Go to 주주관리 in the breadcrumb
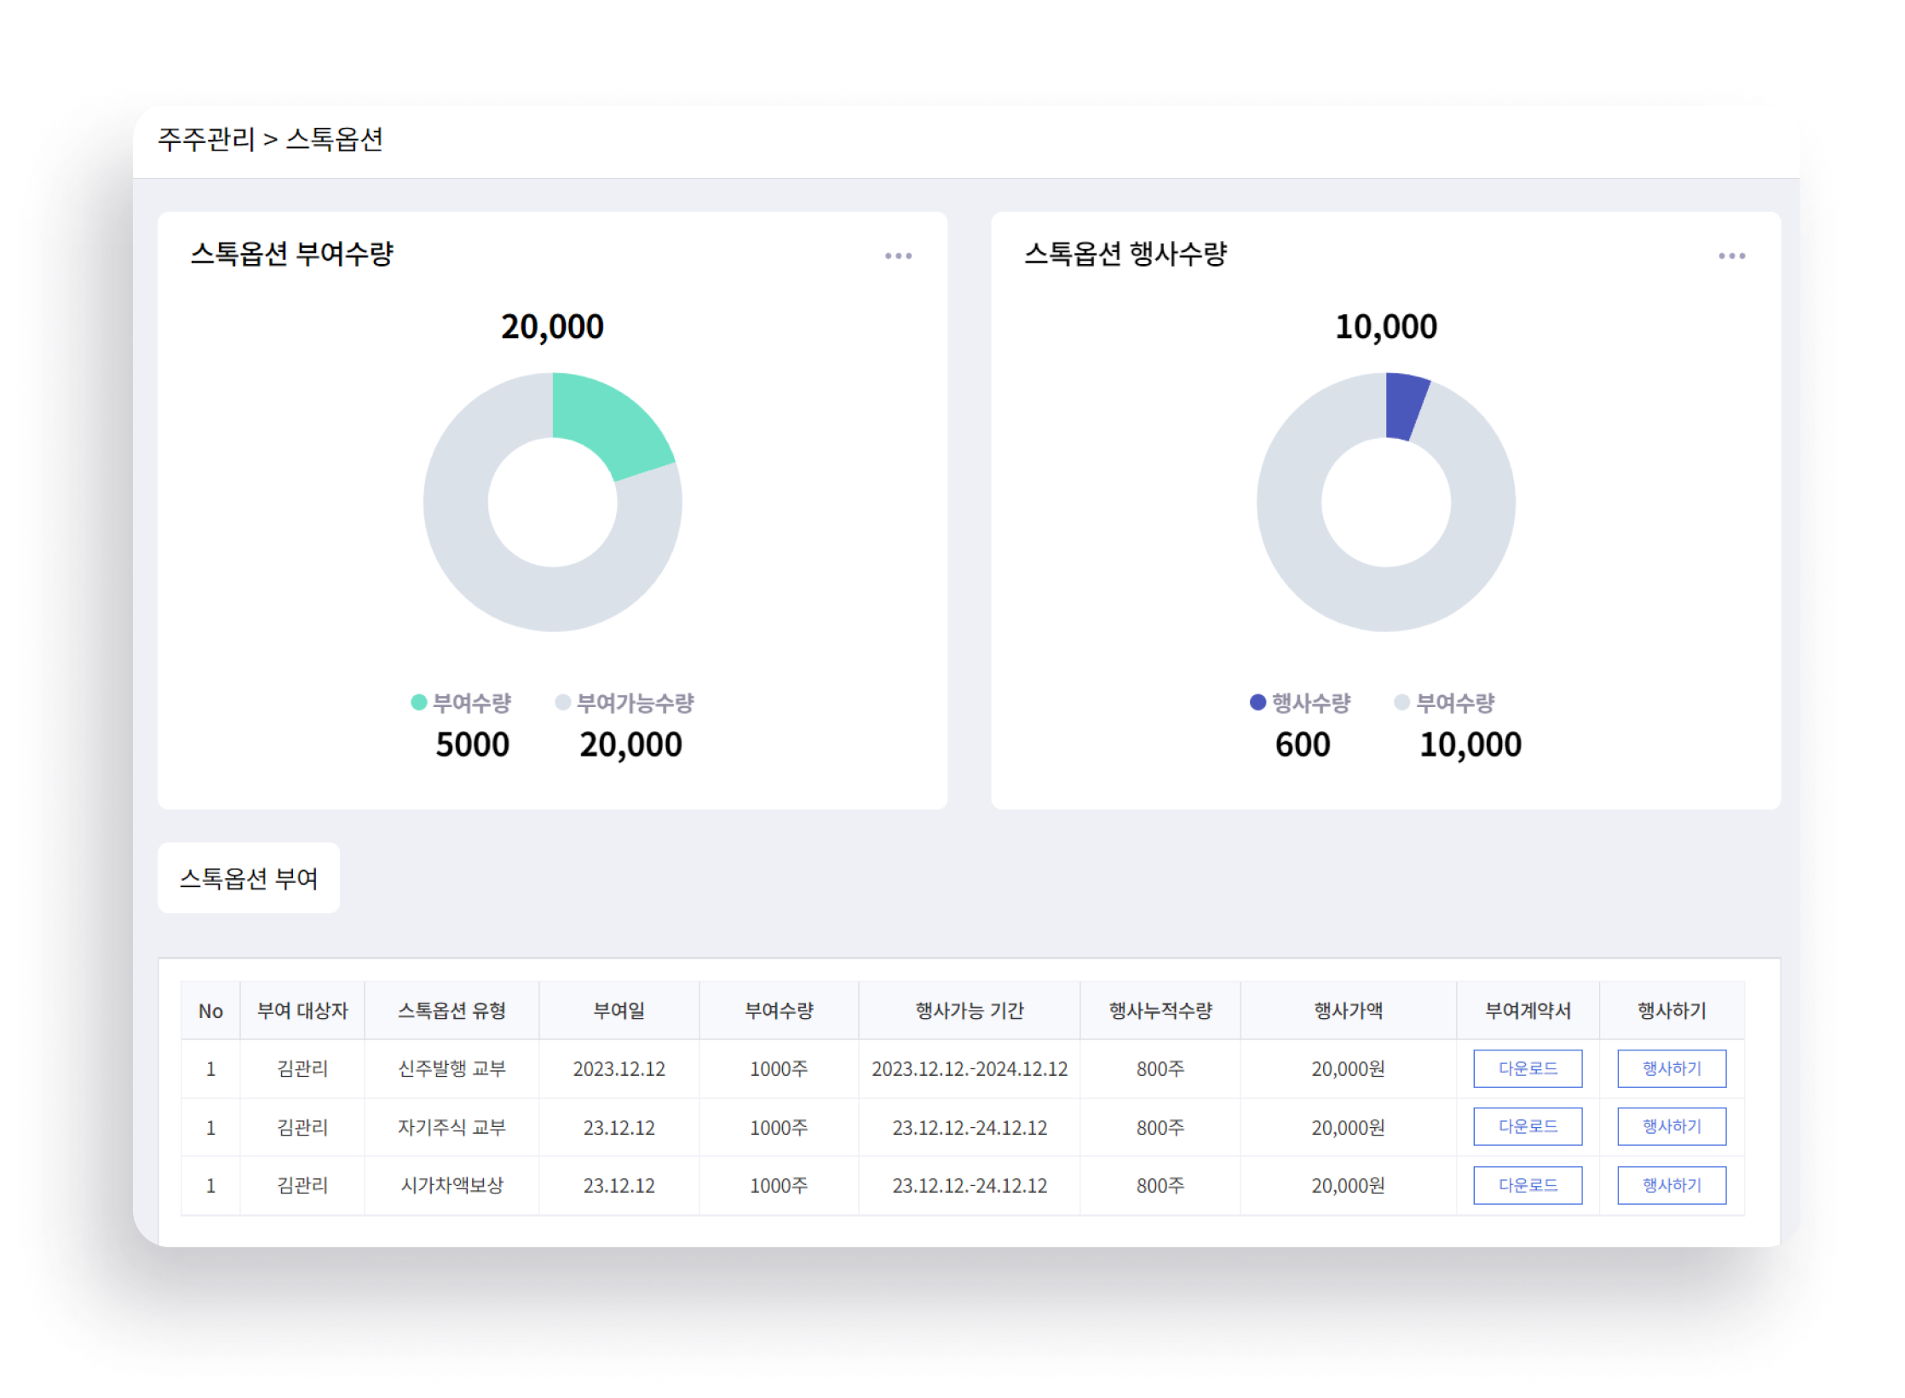This screenshot has width=1905, height=1398. [206, 139]
